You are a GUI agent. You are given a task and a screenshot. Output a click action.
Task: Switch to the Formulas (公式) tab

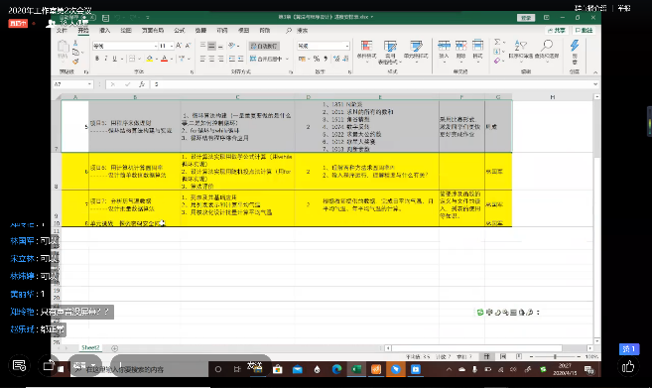pyautogui.click(x=180, y=31)
